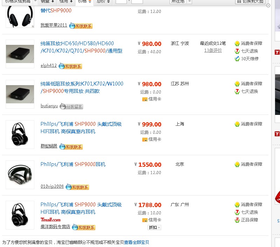The image size is (280, 247).
Task: Open listing Philips/飞利浦 SHP9000耳机
Action: click(x=73, y=164)
